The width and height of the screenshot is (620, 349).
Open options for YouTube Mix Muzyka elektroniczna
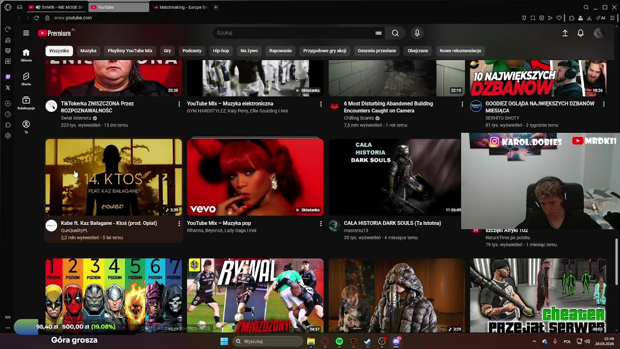[321, 104]
